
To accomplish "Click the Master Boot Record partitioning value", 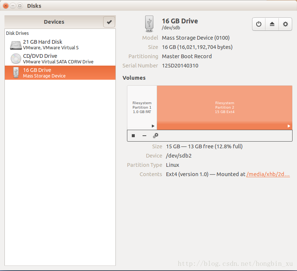I will pyautogui.click(x=187, y=56).
